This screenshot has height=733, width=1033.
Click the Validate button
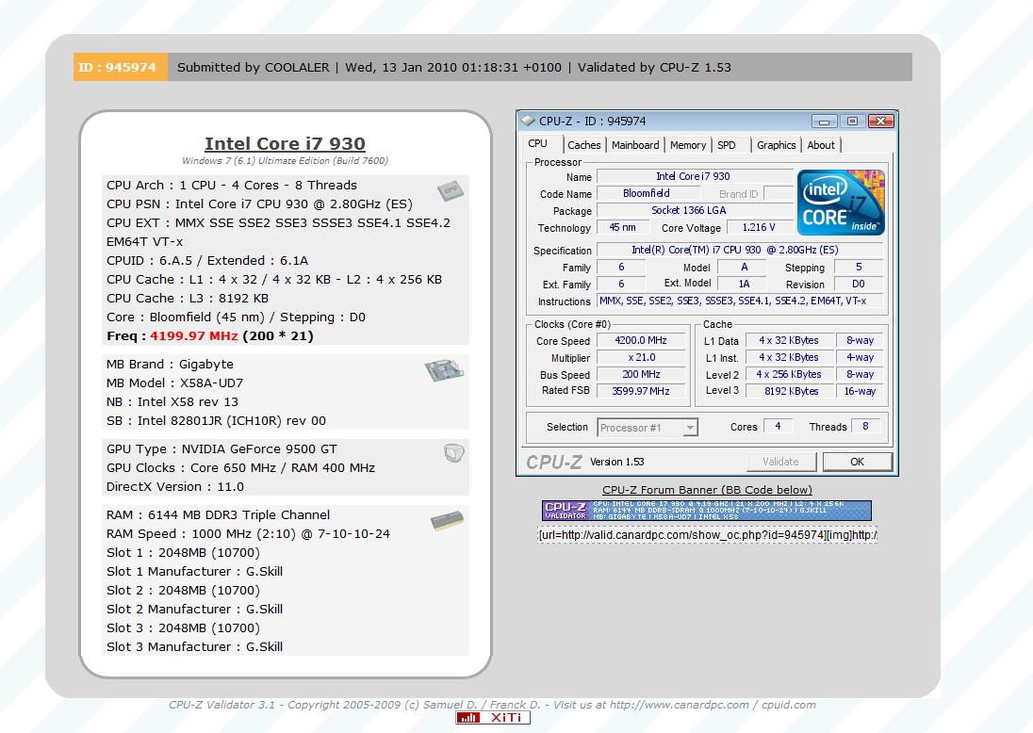click(780, 462)
